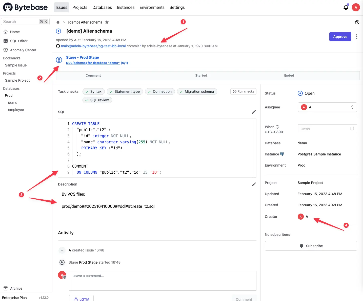Open the Assignee dropdown
The height and width of the screenshot is (301, 363).
pos(327,107)
